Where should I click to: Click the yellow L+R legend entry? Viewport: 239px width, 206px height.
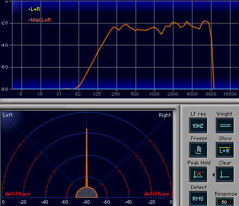[x=34, y=9]
